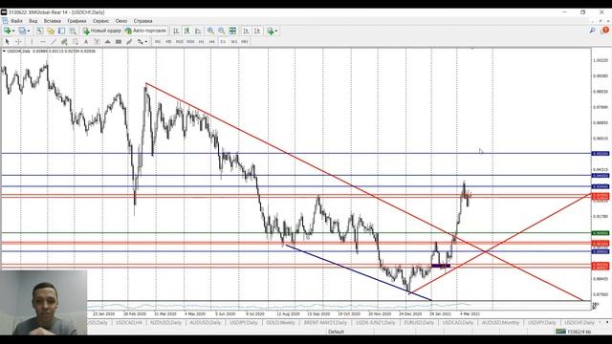612x344 pixels.
Task: Switch to USDX-JUN21,Daily chart tab
Action: click(376, 323)
